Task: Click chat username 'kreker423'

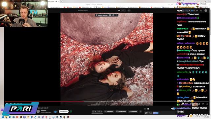Action: tap(182, 29)
